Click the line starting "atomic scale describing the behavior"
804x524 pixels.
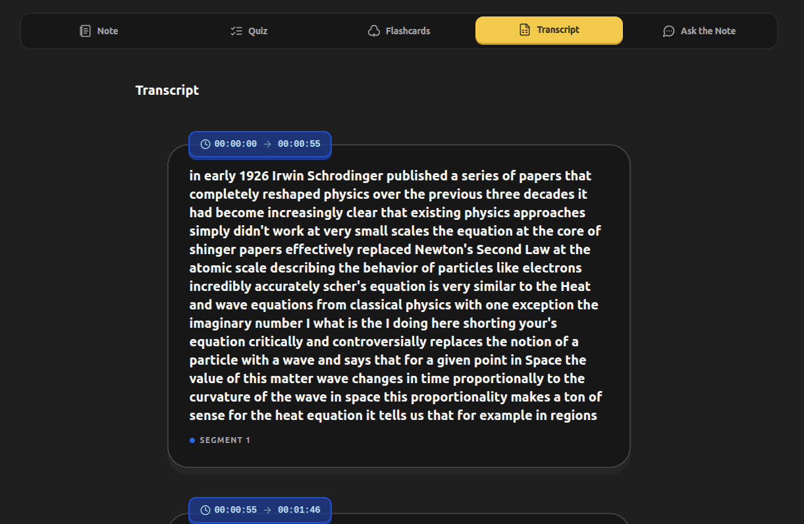[x=386, y=268]
